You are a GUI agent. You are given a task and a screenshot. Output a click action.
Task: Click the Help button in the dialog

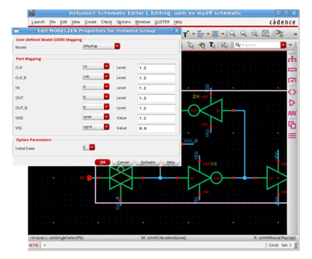(171, 162)
